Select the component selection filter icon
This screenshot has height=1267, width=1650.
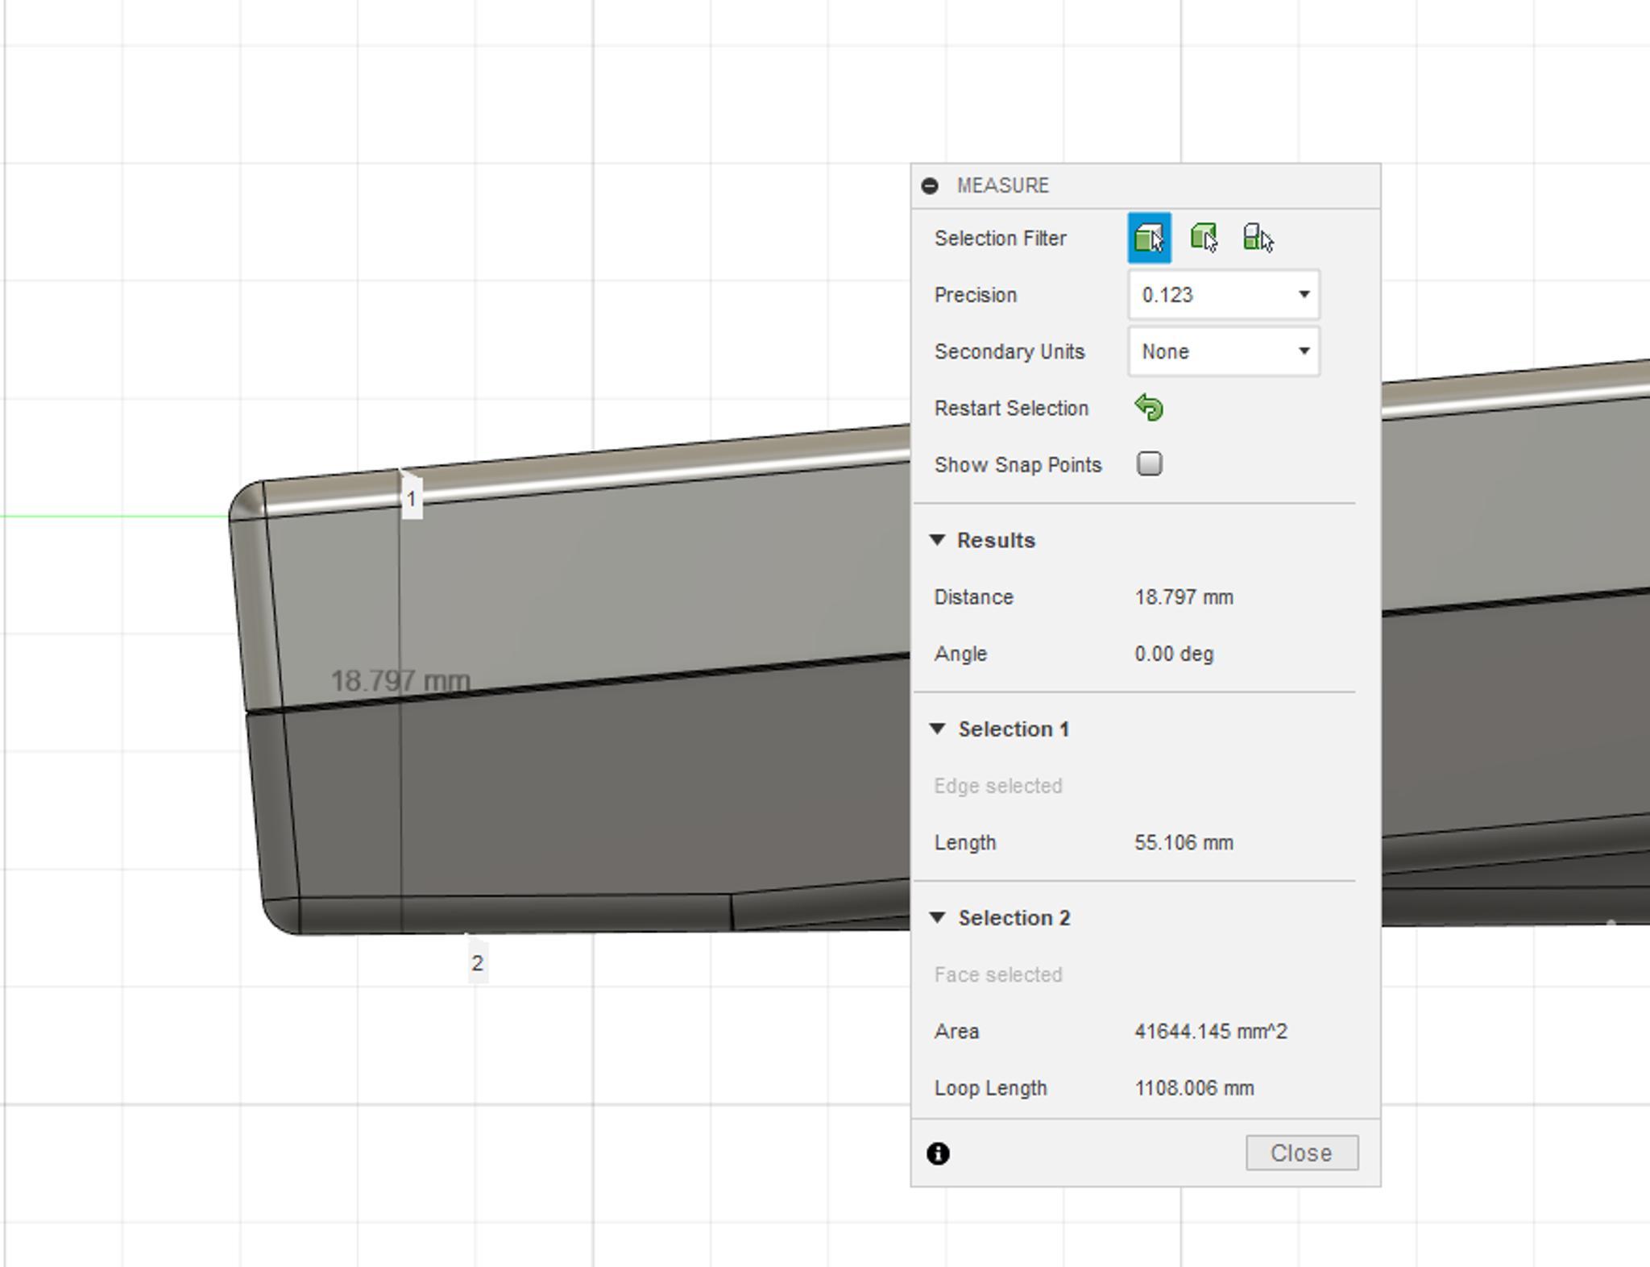(1257, 238)
